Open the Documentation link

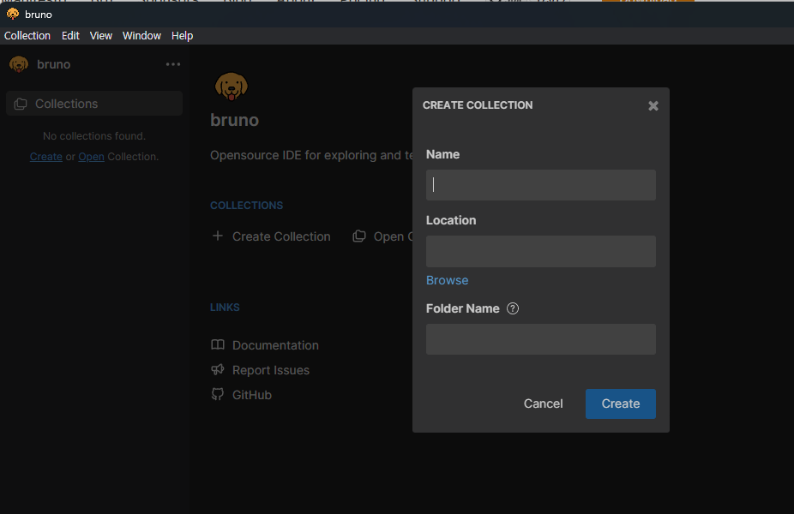coord(275,345)
